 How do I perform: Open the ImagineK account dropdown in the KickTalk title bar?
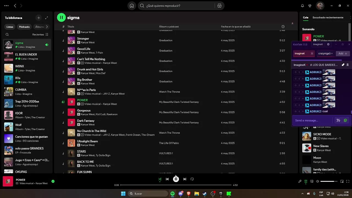(x=318, y=44)
